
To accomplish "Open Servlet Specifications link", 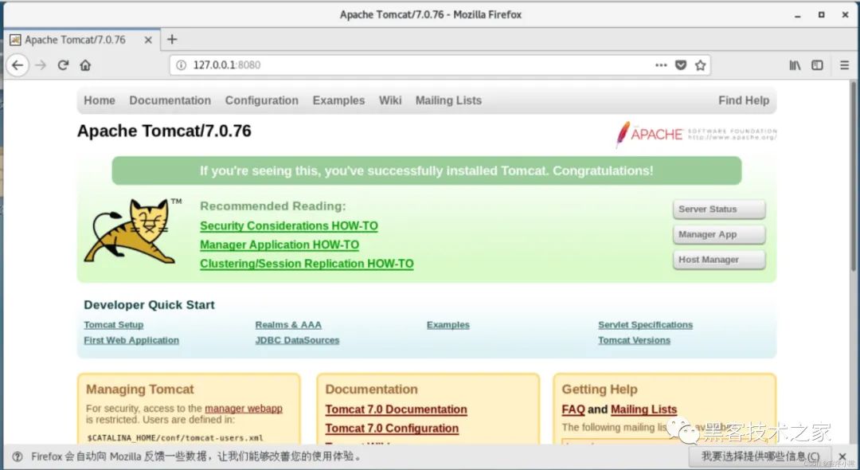I will (x=645, y=325).
